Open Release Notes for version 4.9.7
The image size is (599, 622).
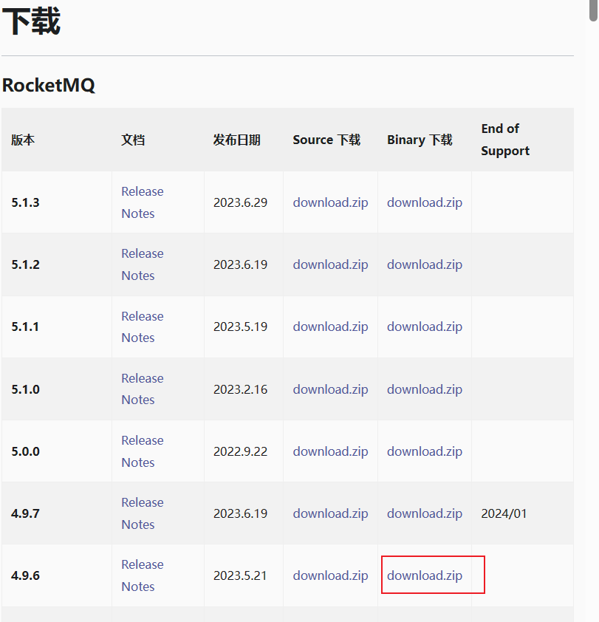point(142,513)
